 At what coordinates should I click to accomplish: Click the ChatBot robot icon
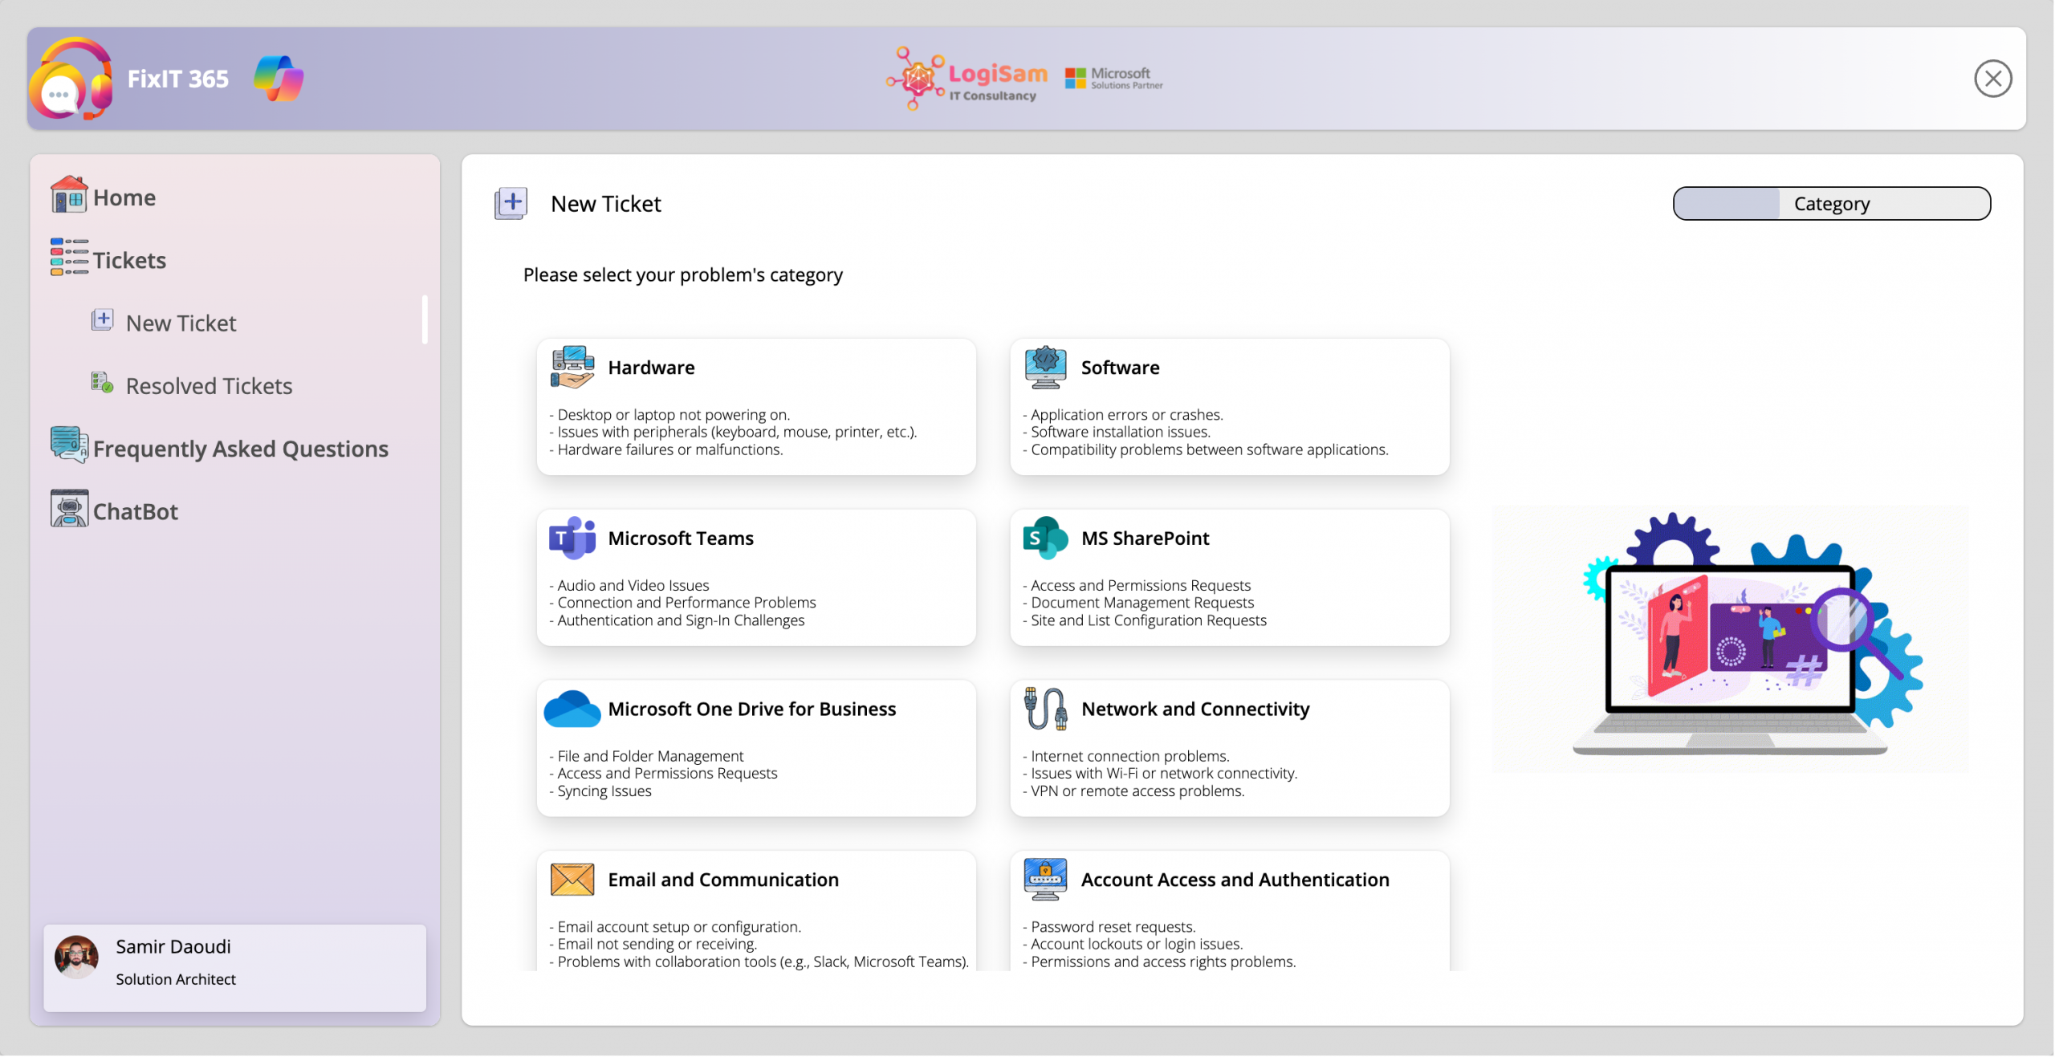tap(69, 509)
